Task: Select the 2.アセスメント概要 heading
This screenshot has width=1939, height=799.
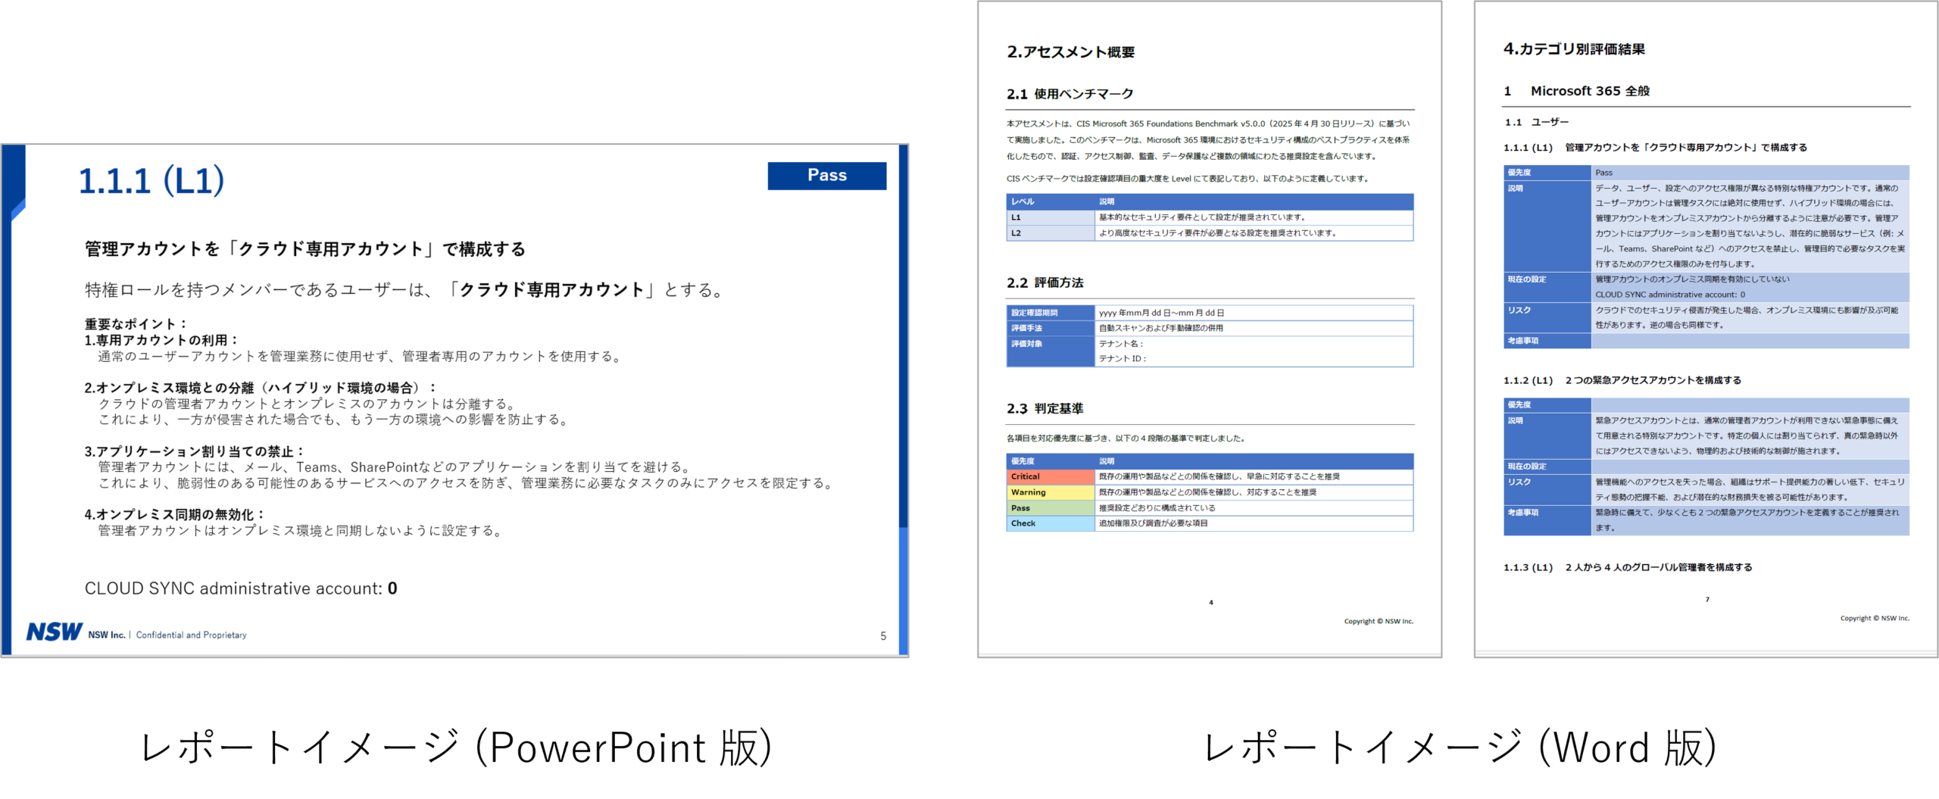Action: (1070, 52)
